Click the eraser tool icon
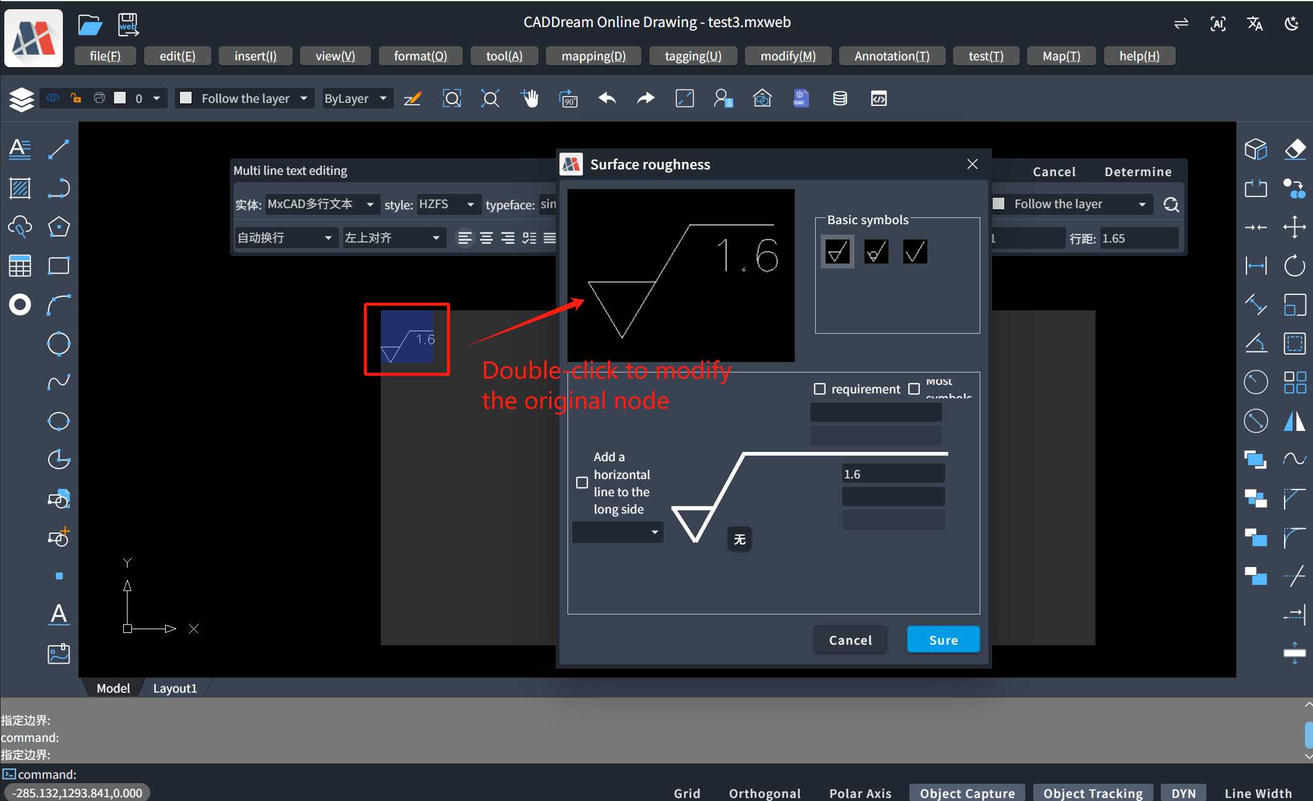This screenshot has width=1313, height=801. (1295, 149)
